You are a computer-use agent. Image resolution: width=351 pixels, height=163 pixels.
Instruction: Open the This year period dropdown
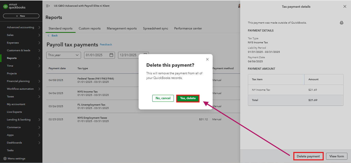64,55
